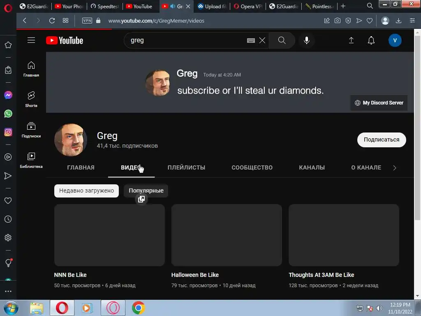Open Halloween Be Like video thumbnail
Screen dimensions: 421x316
[x=227, y=235]
